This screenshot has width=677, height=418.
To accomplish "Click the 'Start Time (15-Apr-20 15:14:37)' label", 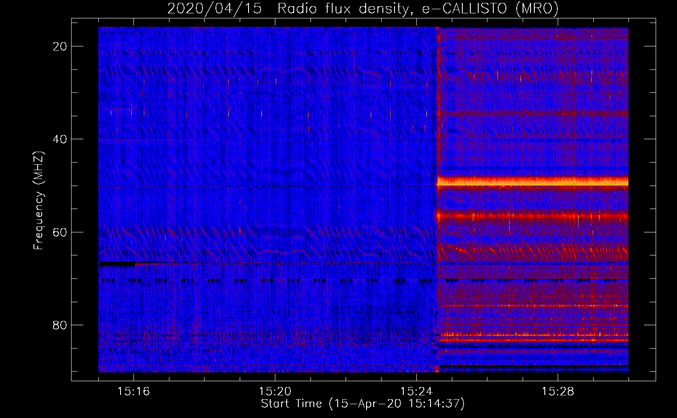I will pos(363,404).
